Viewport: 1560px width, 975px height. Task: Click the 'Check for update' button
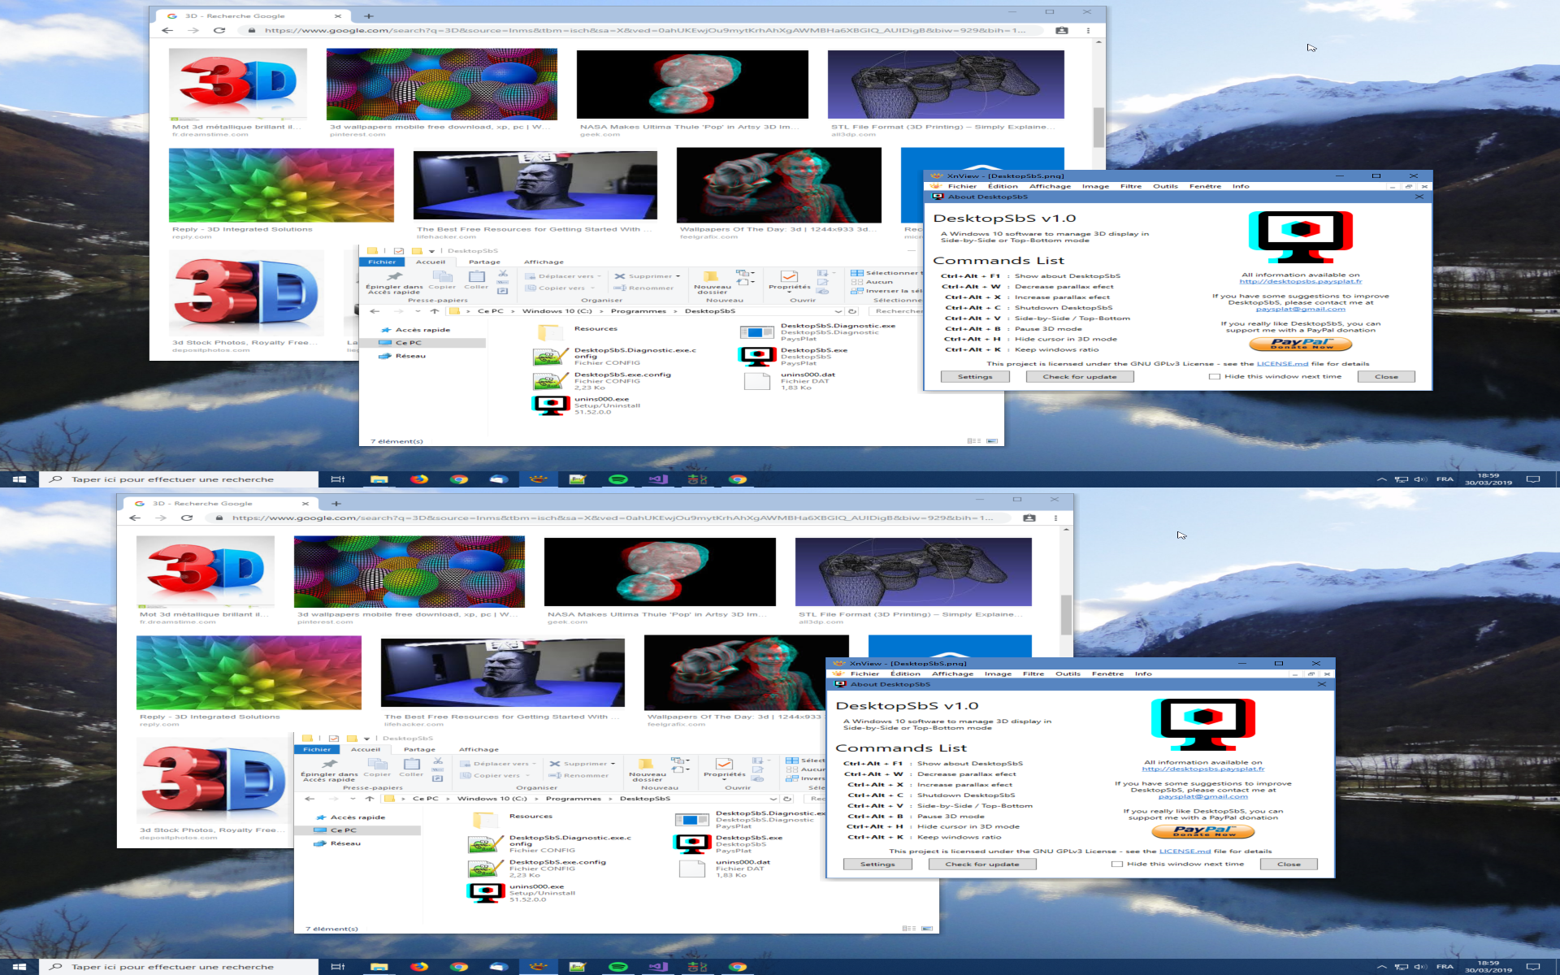tap(1079, 377)
